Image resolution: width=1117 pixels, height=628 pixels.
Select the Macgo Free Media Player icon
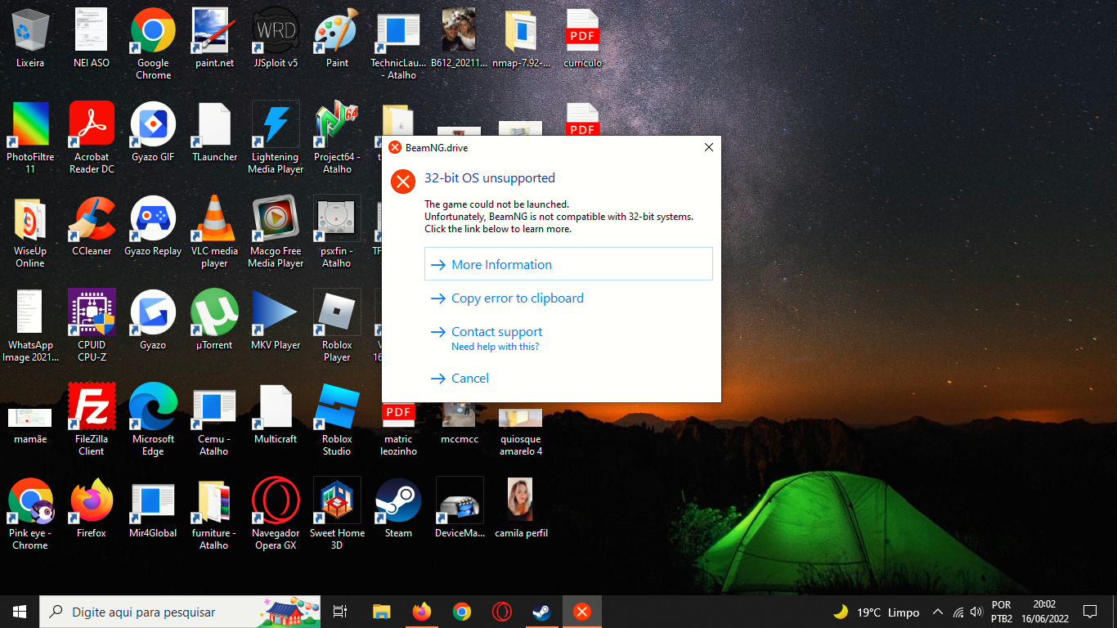coord(276,218)
